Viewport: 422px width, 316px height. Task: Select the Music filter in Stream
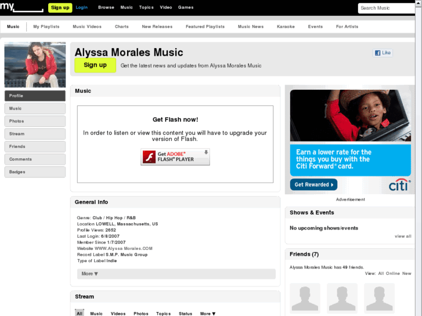pos(96,314)
